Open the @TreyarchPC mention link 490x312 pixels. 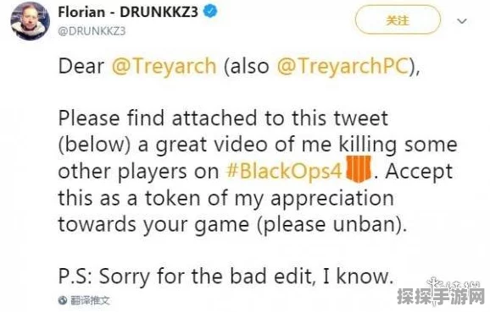pyautogui.click(x=342, y=67)
